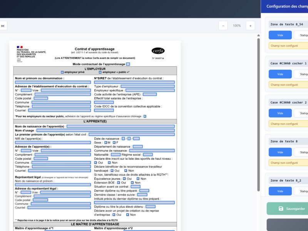Set Case à cocher 1 to Statique
308x231 pixels.
[302, 74]
